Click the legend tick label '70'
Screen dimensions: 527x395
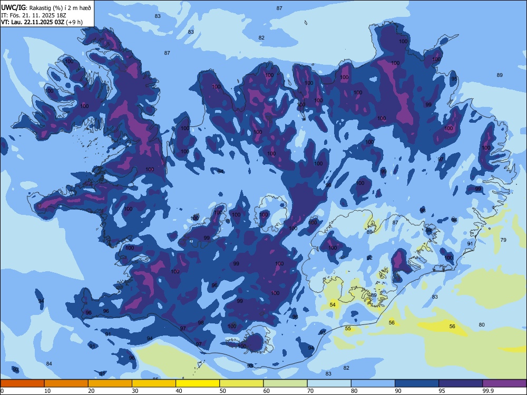coord(310,391)
